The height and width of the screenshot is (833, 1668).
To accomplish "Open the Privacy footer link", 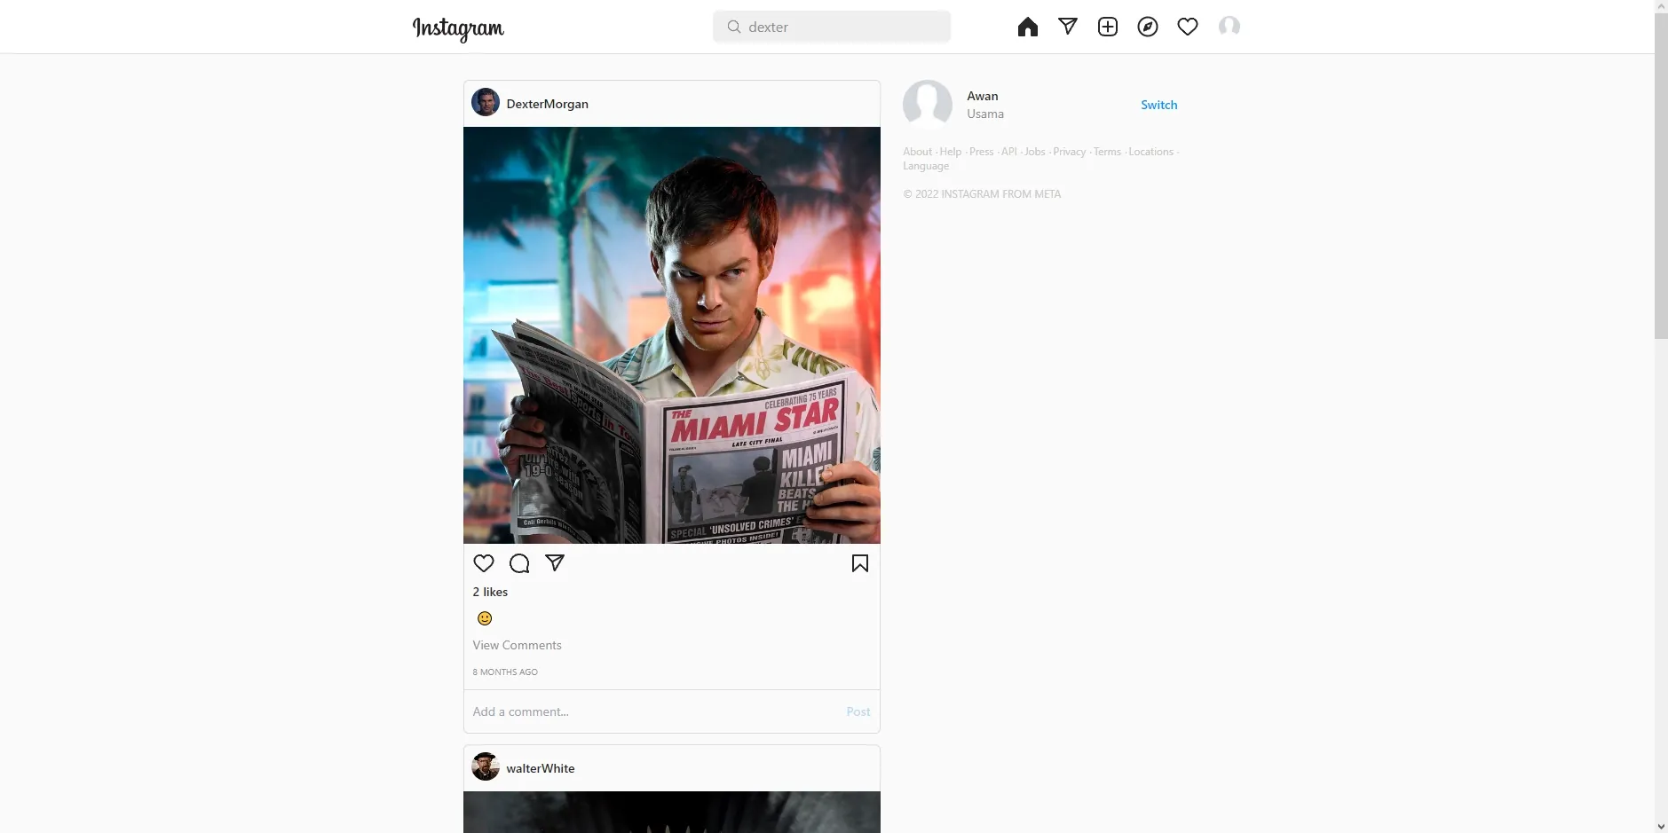I will pos(1070,152).
